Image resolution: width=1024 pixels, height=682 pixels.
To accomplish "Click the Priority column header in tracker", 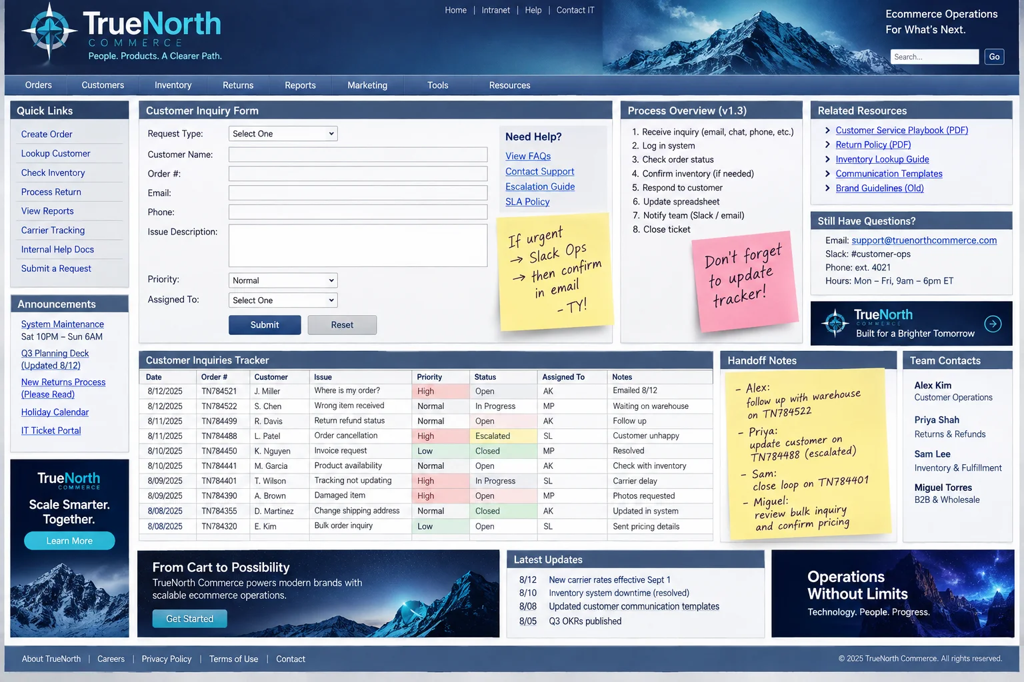I will click(x=429, y=377).
